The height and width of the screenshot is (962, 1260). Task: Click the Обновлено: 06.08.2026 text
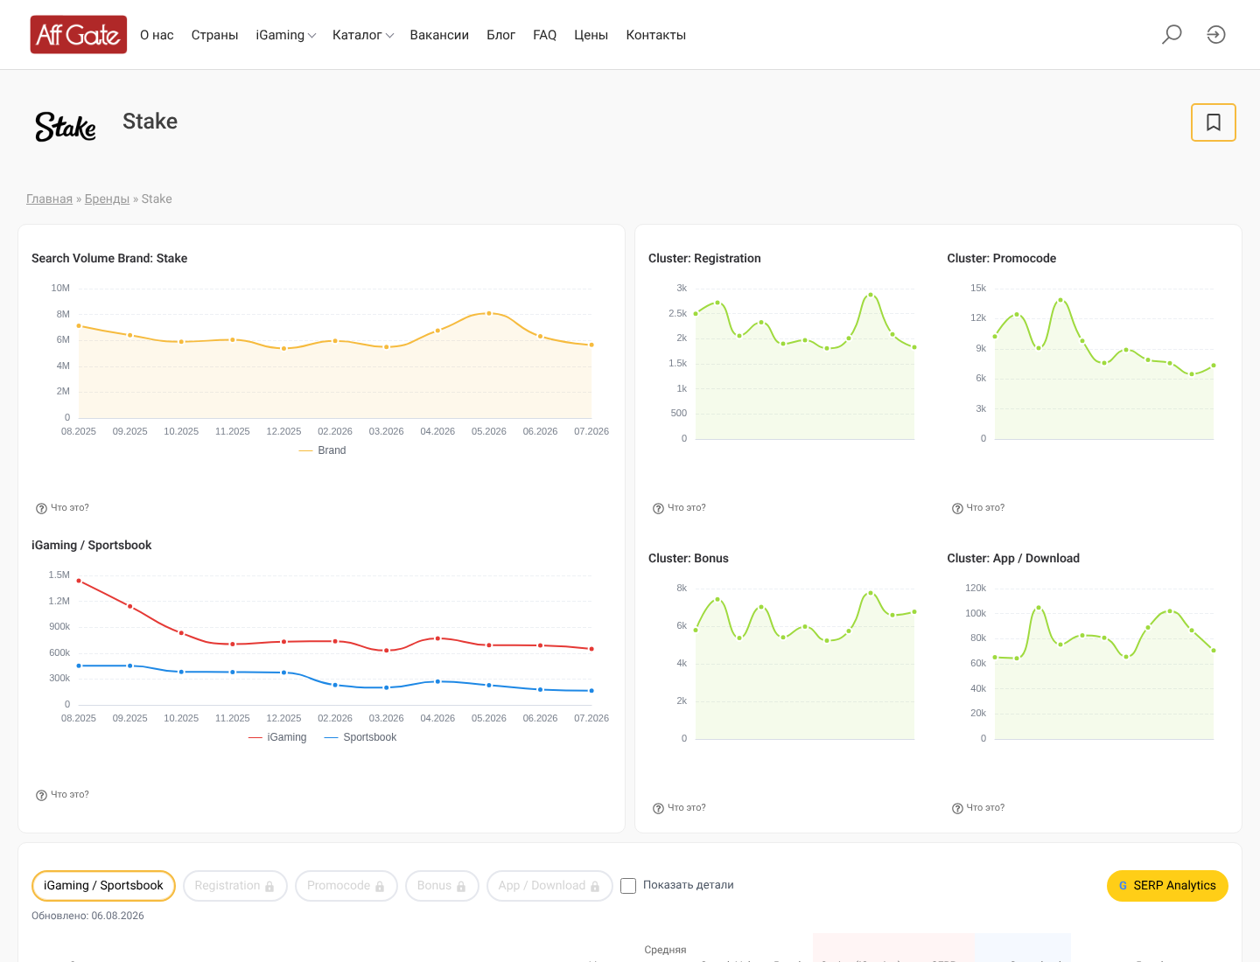(87, 916)
